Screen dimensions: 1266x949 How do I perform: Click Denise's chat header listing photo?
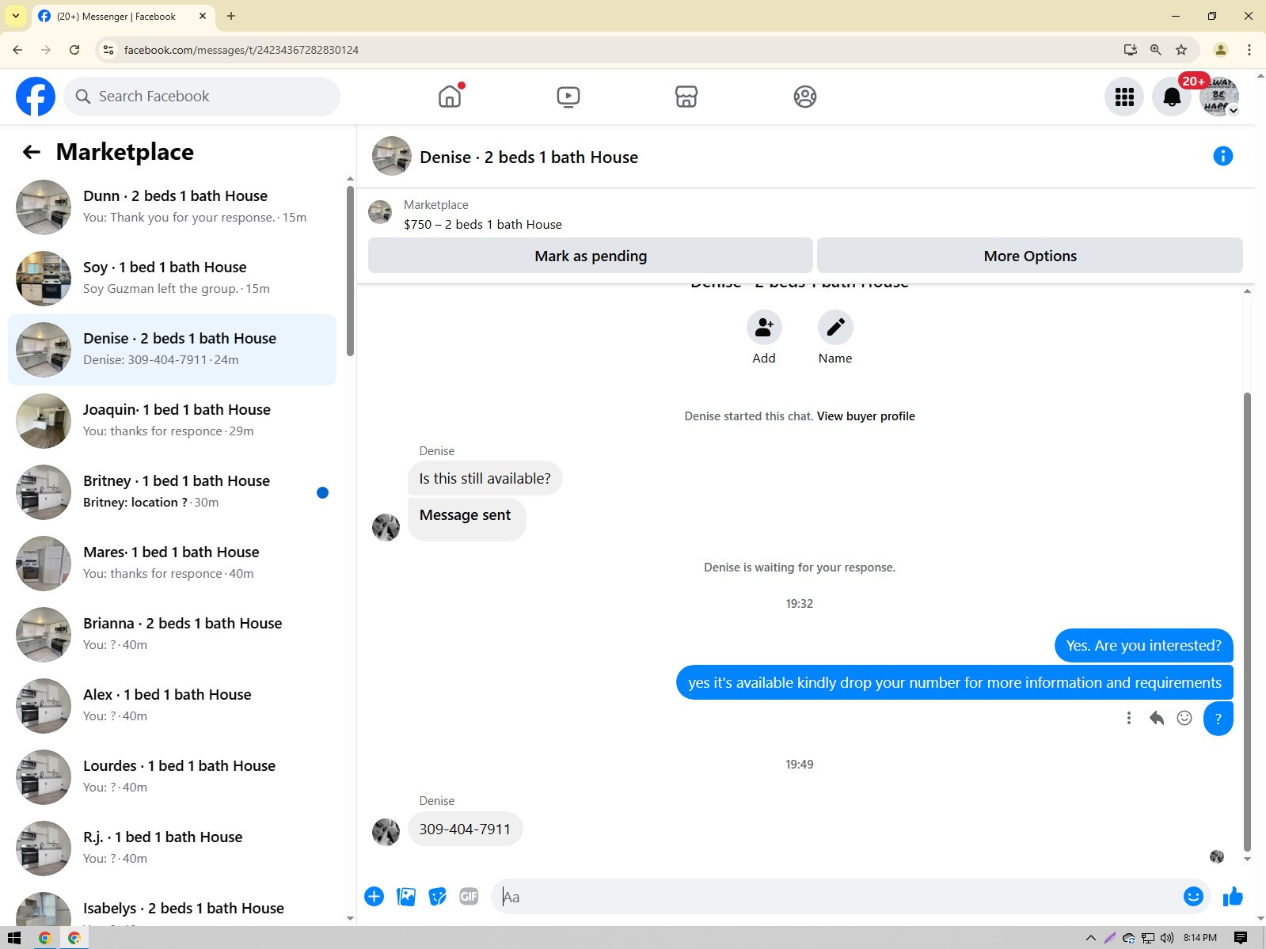tap(392, 156)
